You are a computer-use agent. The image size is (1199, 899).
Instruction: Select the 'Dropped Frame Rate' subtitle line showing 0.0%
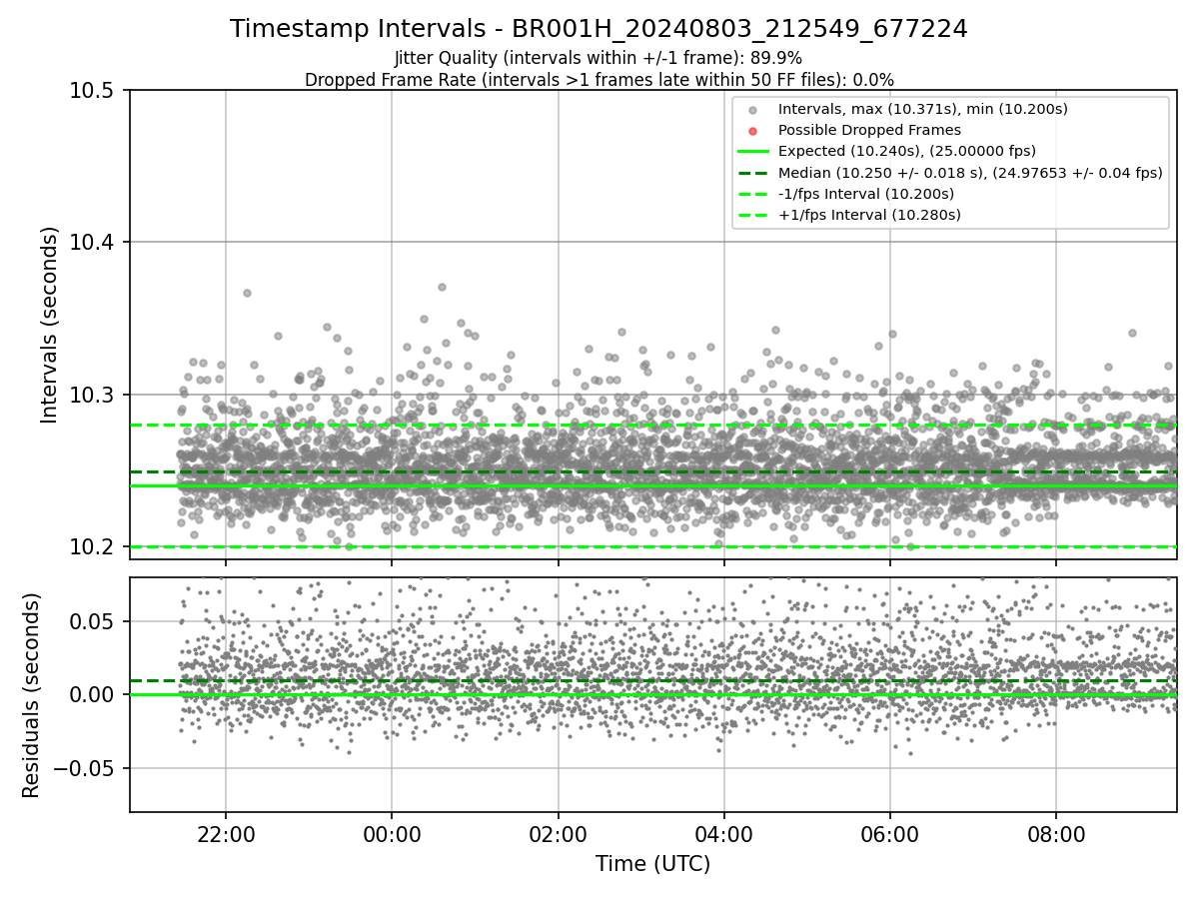coord(599,79)
